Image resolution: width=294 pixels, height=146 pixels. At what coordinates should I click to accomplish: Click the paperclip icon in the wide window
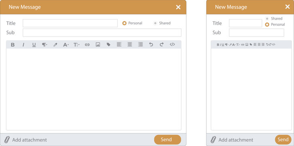click(7, 140)
